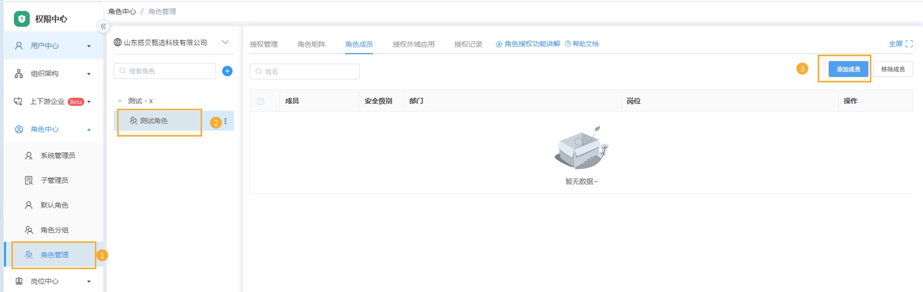Open the 授权外域应用 tab
Screen dimensions: 923x292
coord(414,44)
